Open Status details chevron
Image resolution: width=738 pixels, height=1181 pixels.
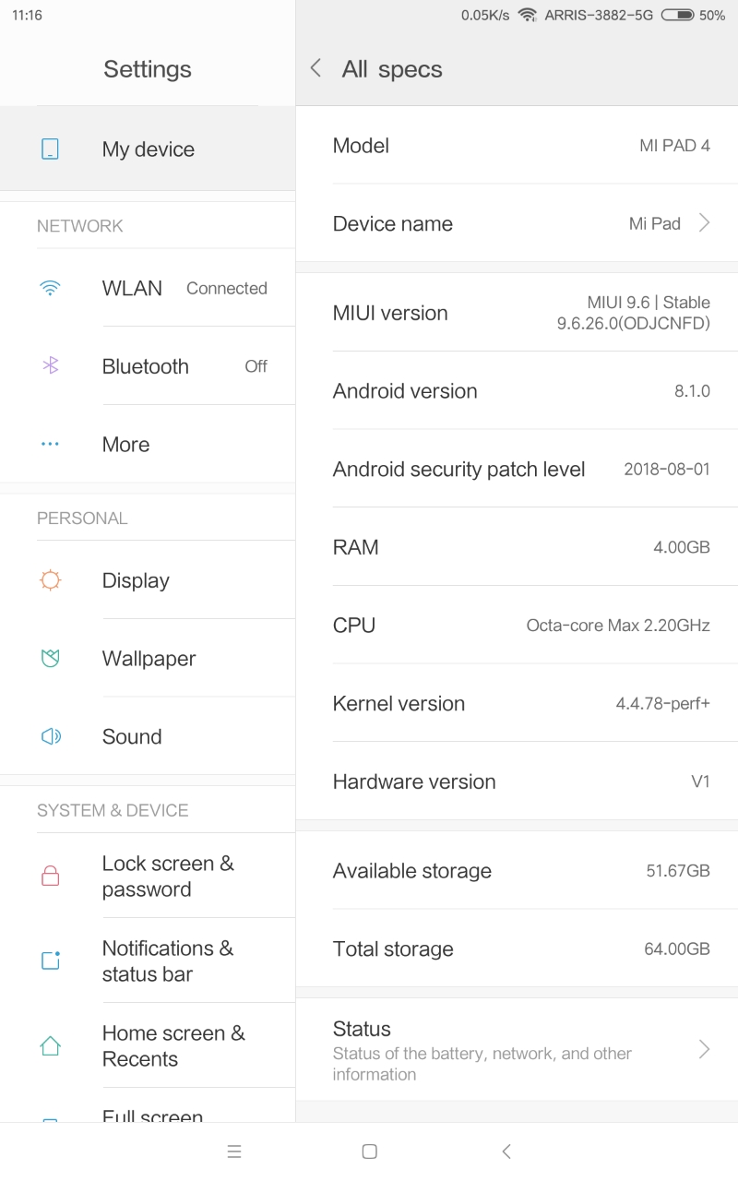(x=704, y=1050)
